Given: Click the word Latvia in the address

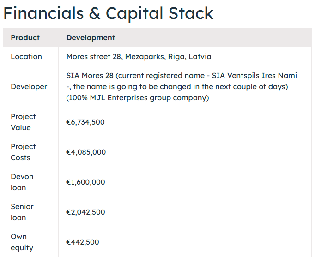Looking at the screenshot, I should pos(200,57).
